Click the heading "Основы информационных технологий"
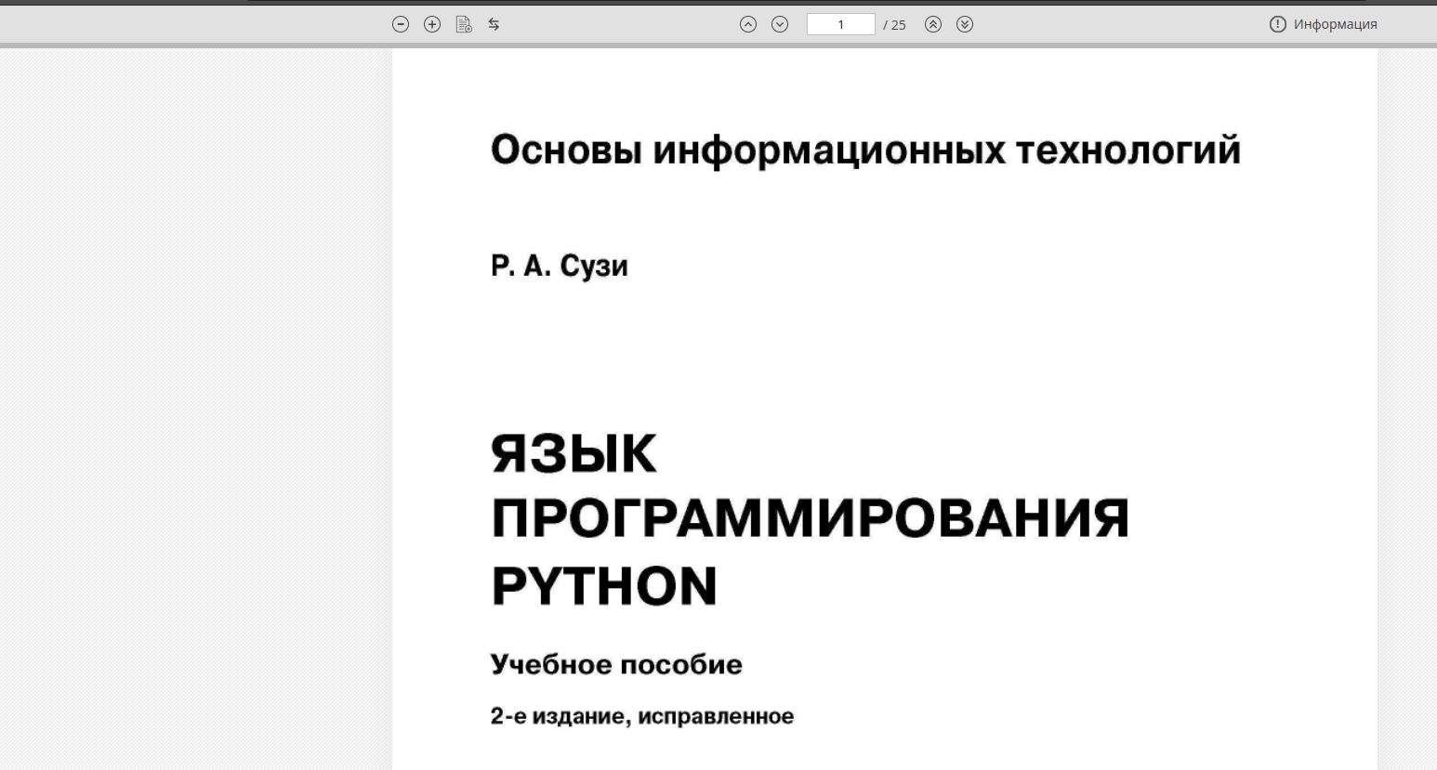Viewport: 1437px width, 770px height. click(865, 150)
